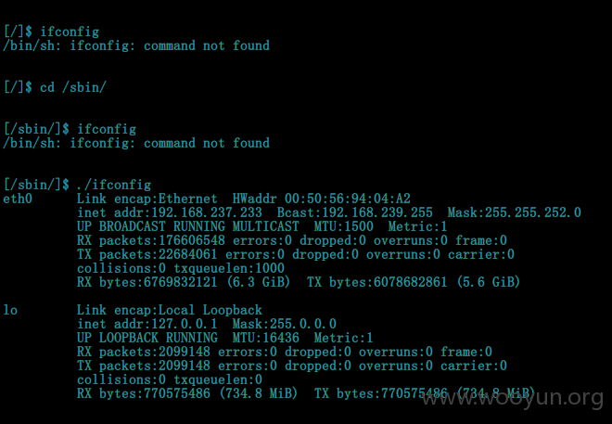Click the HWaddr 00:50:56:94:04:A2 value
Screen dimensions: 612x424
click(321, 199)
